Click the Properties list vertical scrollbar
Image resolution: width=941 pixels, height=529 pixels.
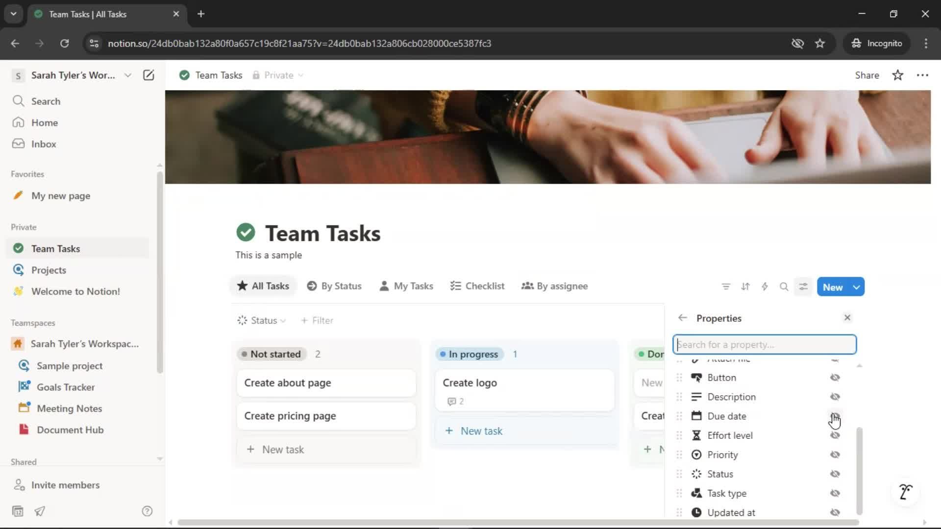[x=859, y=471]
